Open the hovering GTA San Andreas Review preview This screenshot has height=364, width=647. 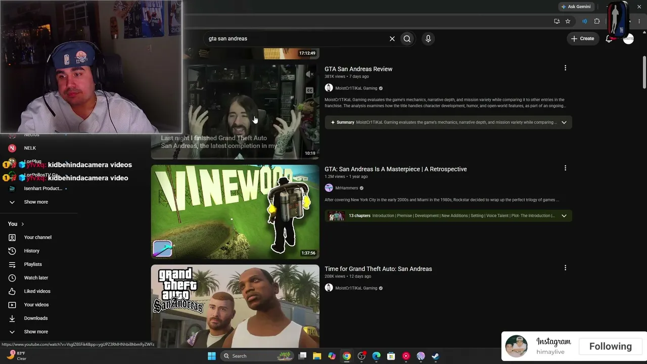point(235,112)
